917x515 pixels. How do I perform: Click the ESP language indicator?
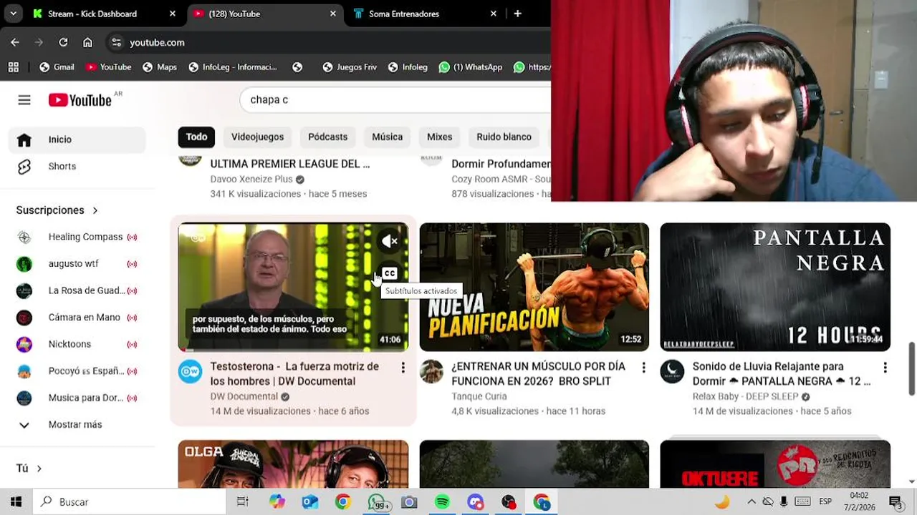(825, 502)
